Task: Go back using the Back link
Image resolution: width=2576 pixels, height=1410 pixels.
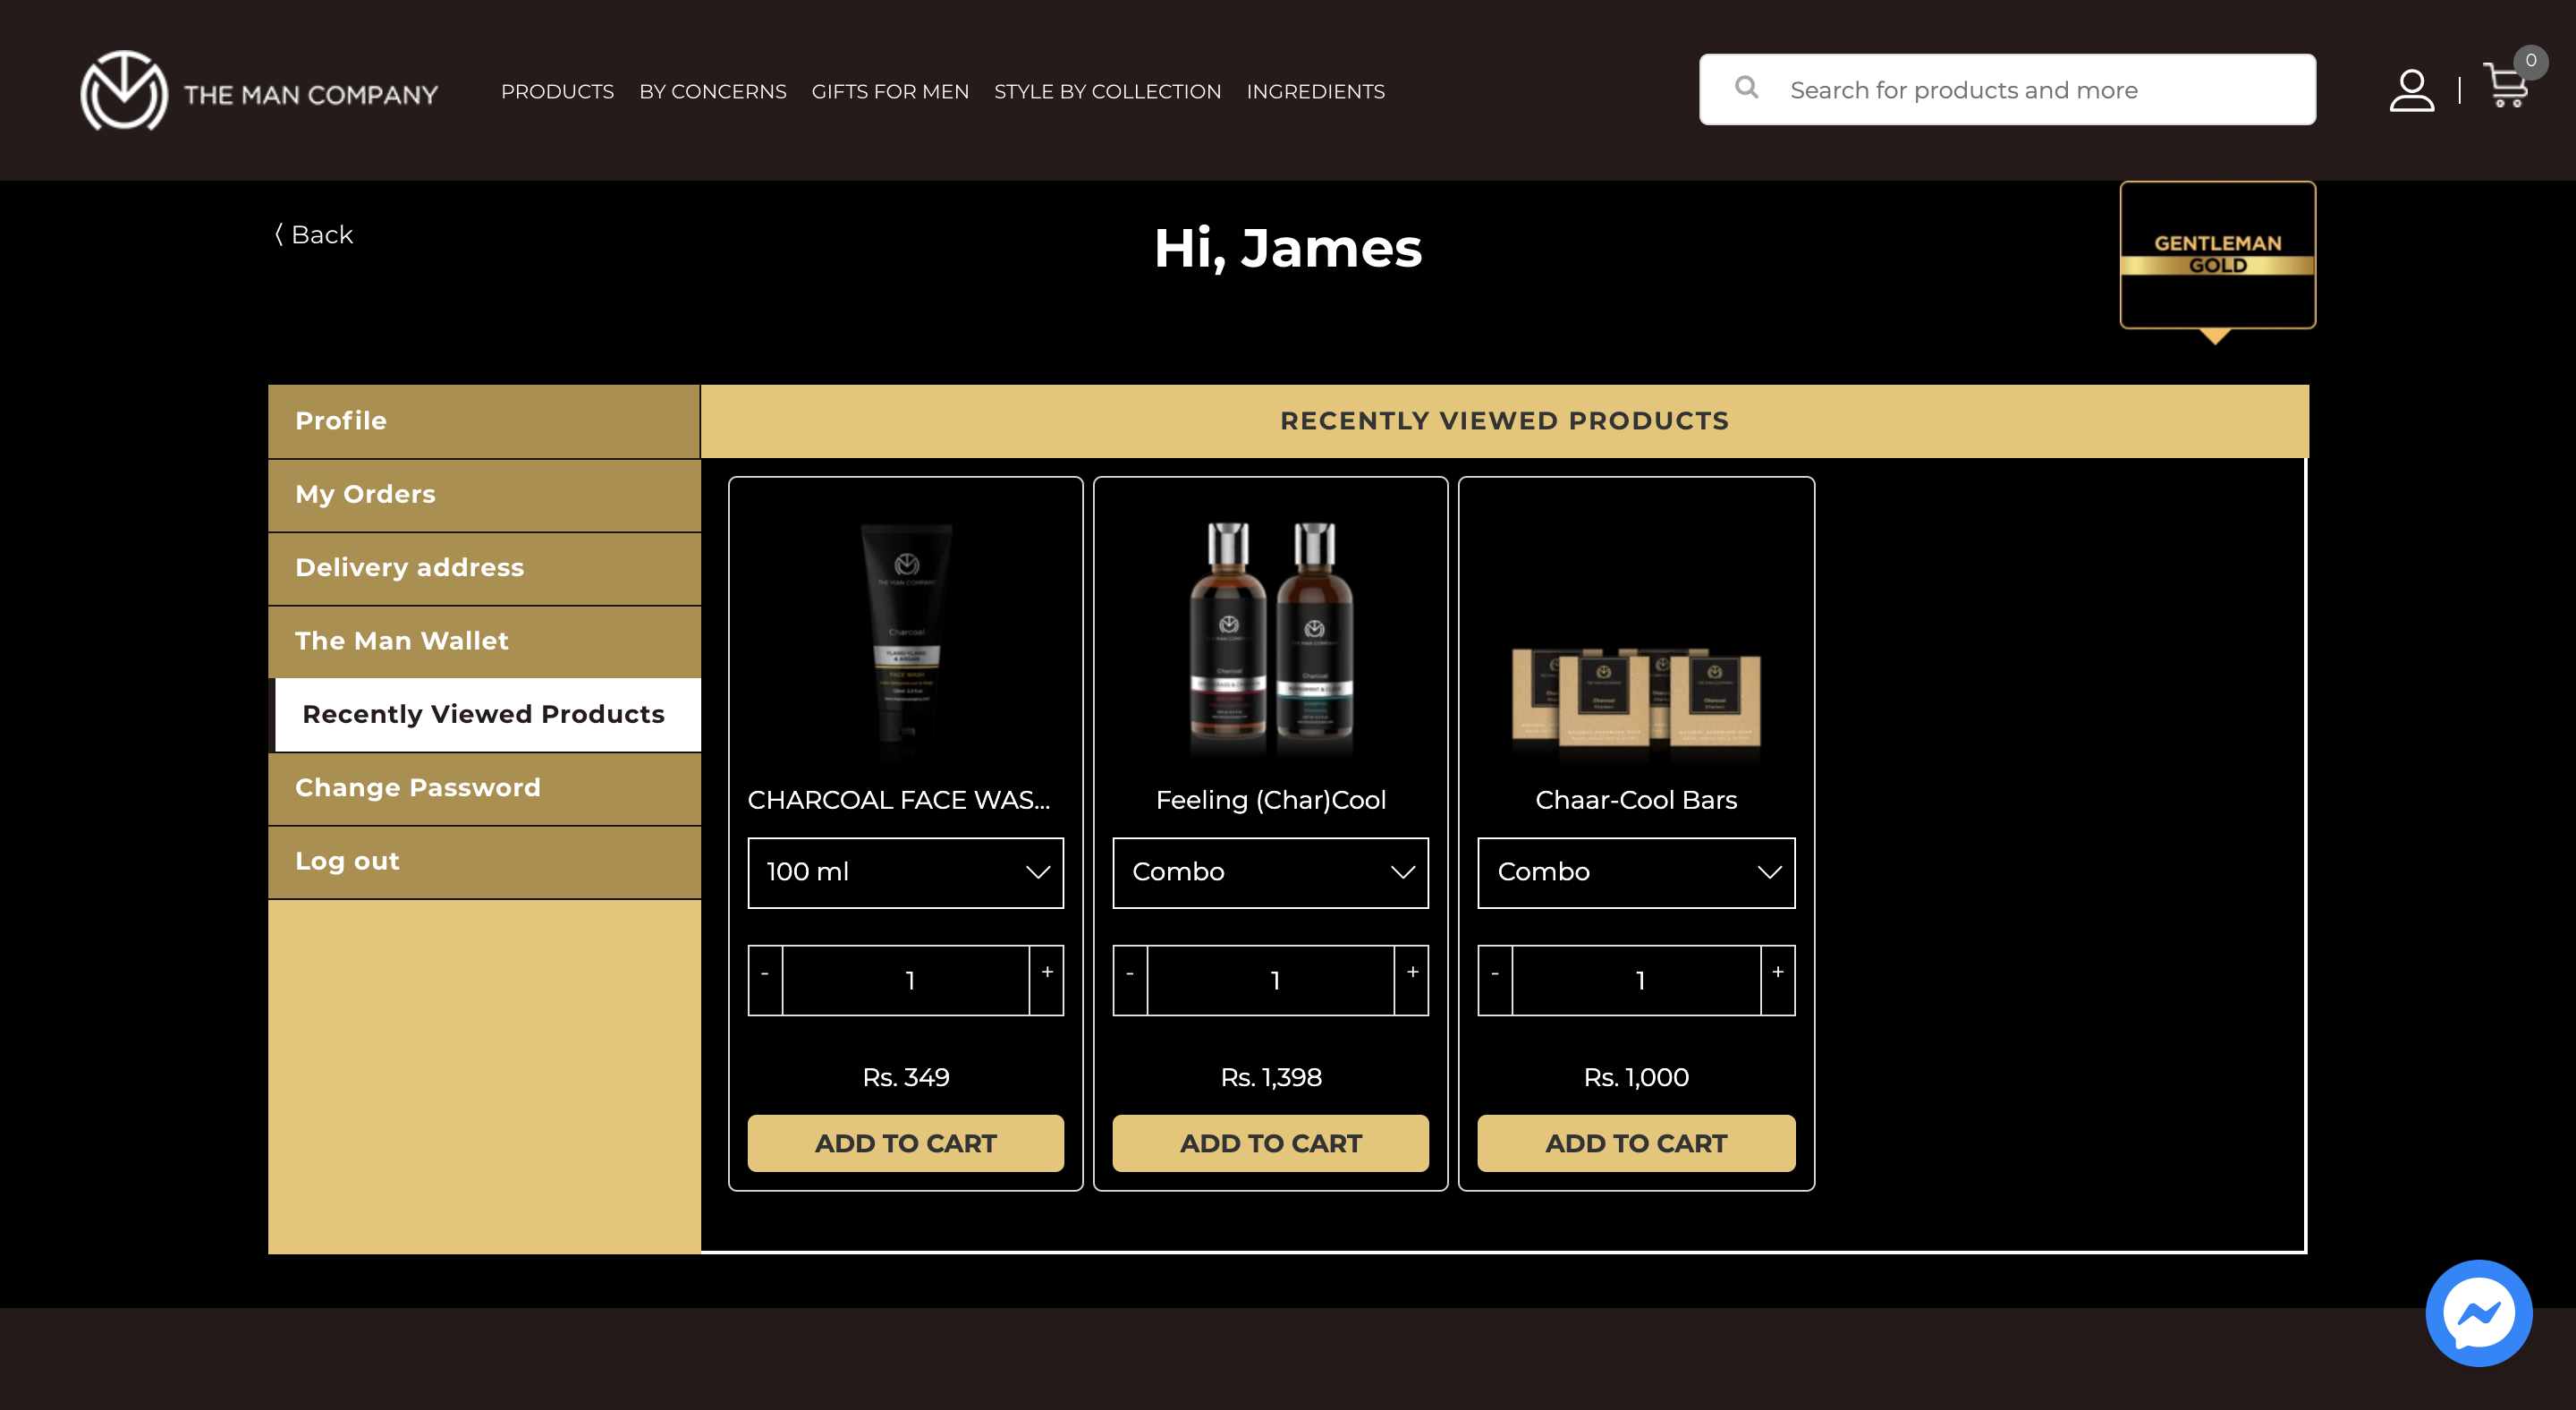Action: [314, 234]
